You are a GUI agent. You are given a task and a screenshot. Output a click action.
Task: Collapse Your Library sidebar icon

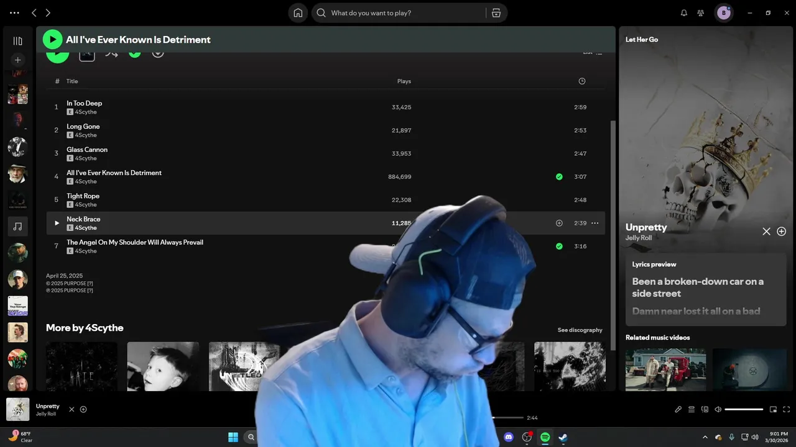17,41
